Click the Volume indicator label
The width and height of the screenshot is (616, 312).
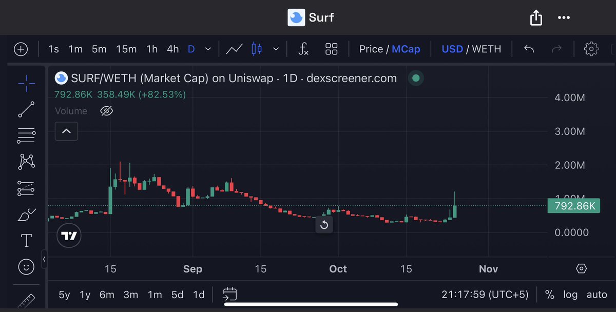[x=71, y=111]
